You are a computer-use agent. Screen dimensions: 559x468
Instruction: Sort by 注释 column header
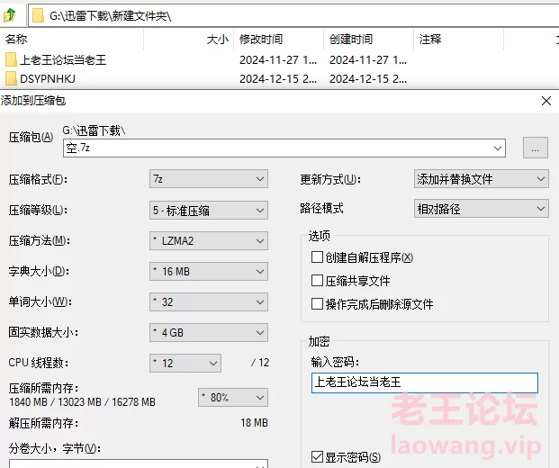coord(430,39)
